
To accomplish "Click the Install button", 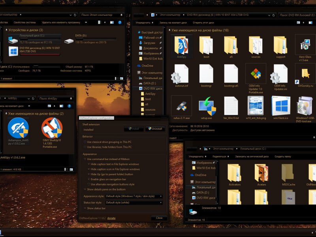I will (134, 129).
